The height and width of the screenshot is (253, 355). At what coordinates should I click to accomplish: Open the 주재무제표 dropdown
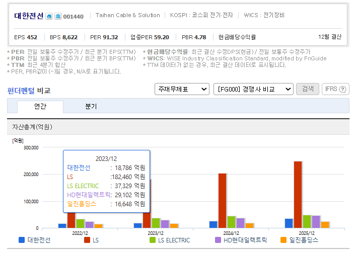(x=182, y=89)
